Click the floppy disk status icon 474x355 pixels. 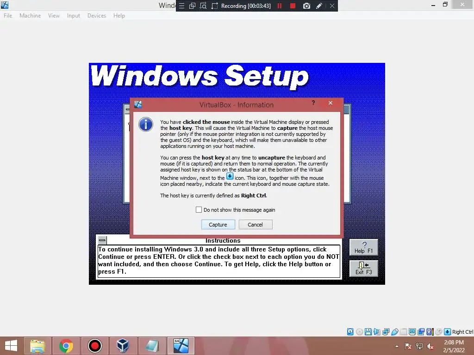(368, 332)
